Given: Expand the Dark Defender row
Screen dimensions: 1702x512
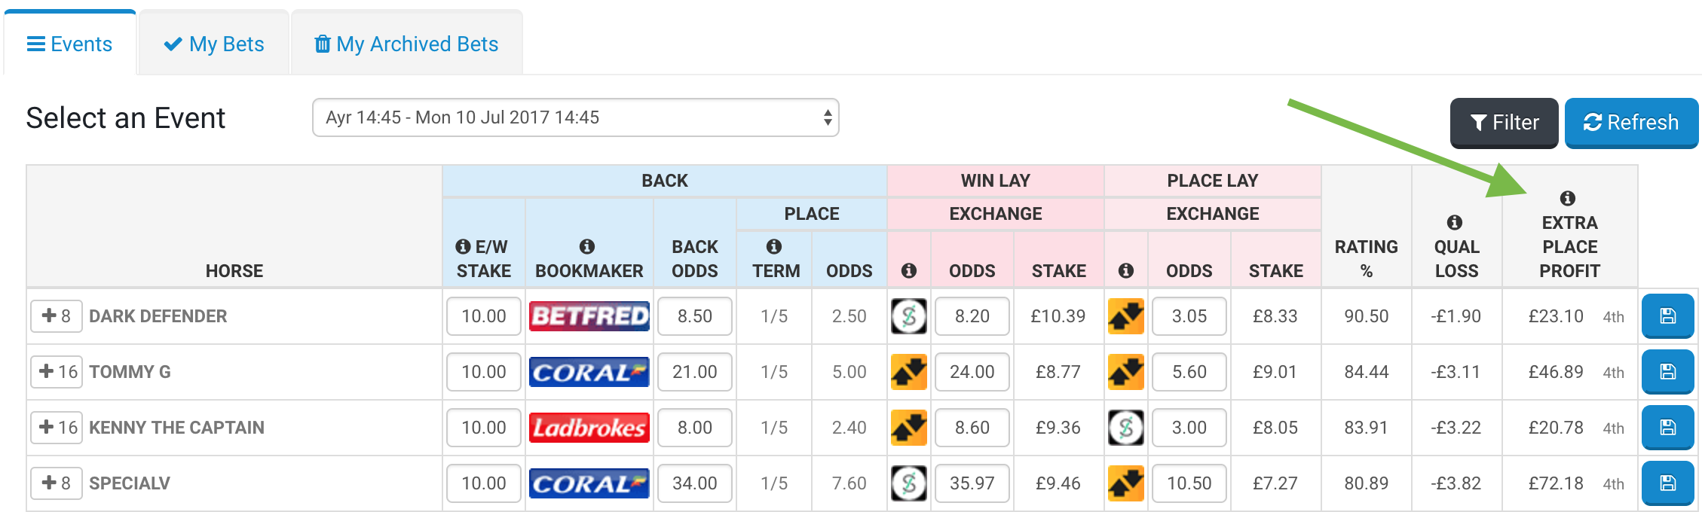Looking at the screenshot, I should (56, 316).
